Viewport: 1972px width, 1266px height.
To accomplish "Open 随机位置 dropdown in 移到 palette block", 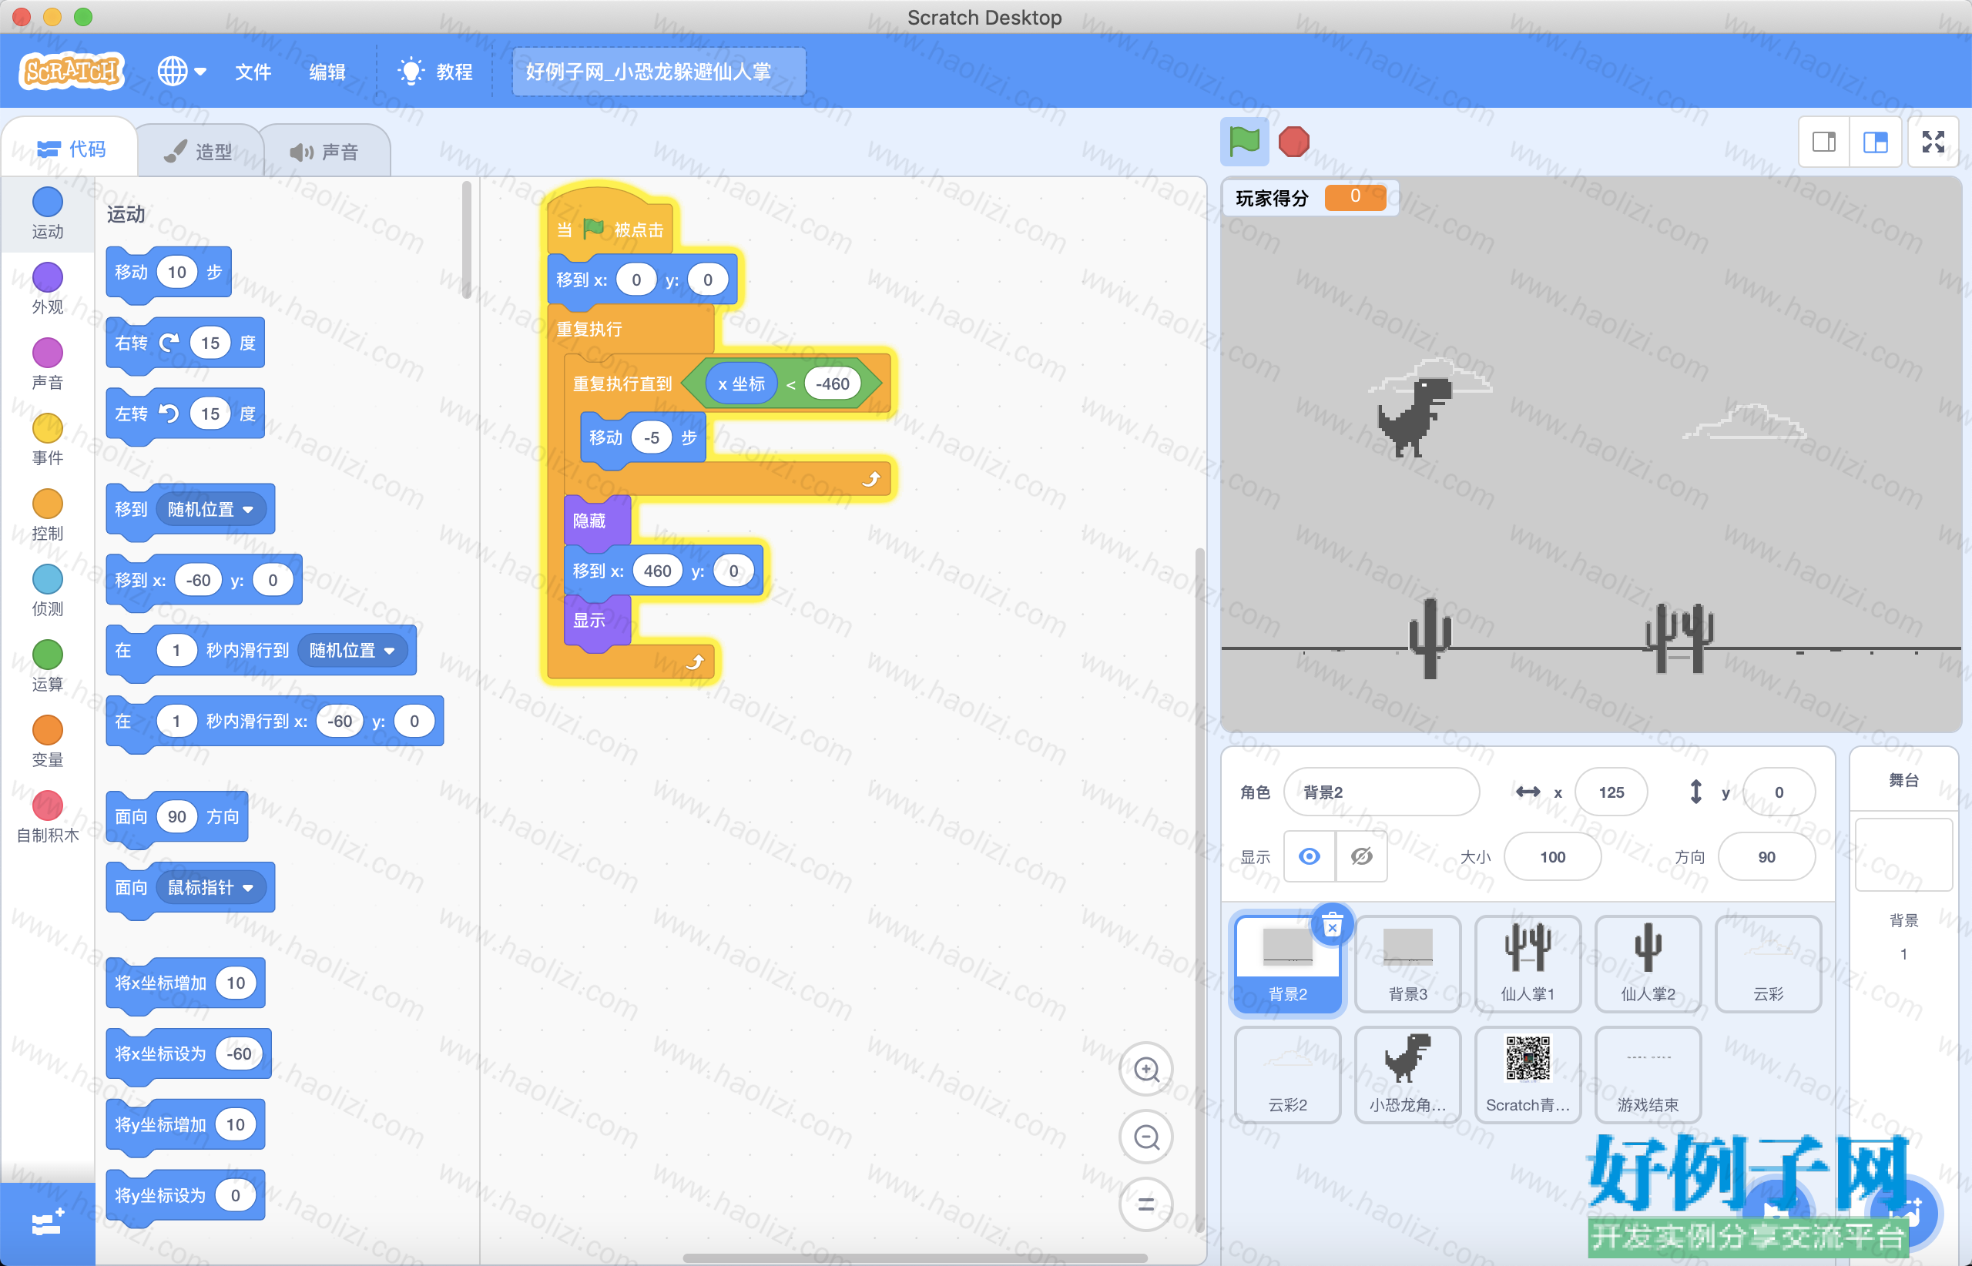I will [210, 510].
